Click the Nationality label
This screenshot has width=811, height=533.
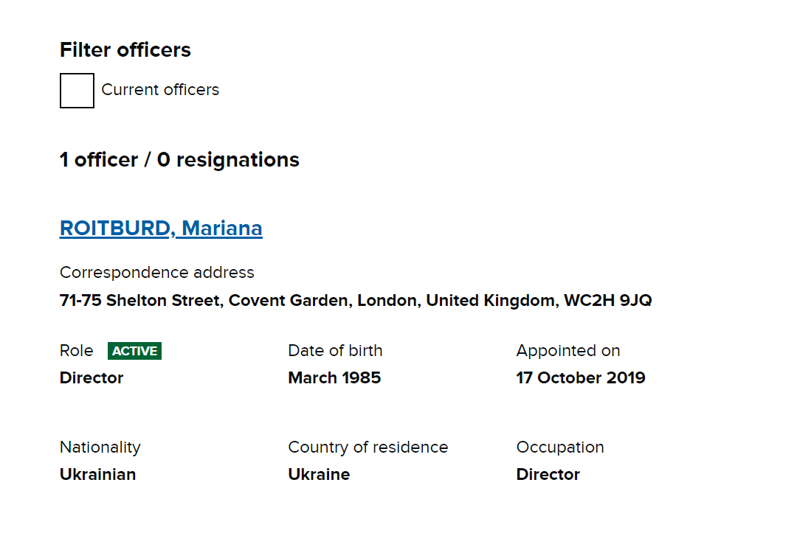point(100,447)
